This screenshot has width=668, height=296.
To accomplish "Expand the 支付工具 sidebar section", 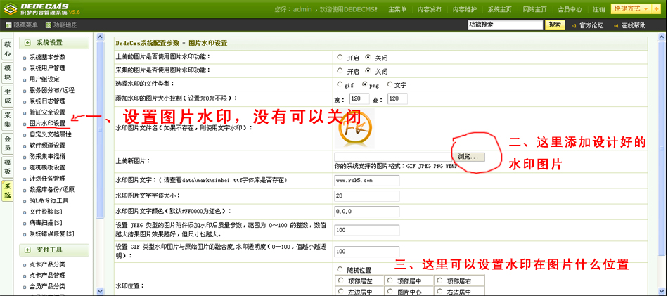I will tap(28, 250).
